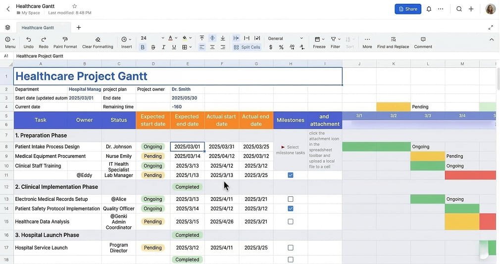Click the blue Share button
This screenshot has width=500, height=264.
pyautogui.click(x=407, y=9)
